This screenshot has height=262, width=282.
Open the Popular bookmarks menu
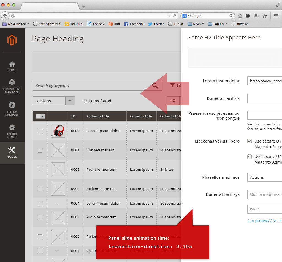(218, 24)
